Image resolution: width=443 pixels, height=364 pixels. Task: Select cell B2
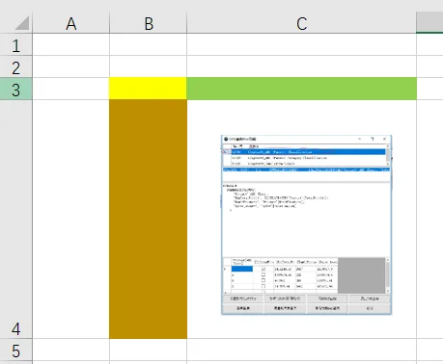point(148,66)
